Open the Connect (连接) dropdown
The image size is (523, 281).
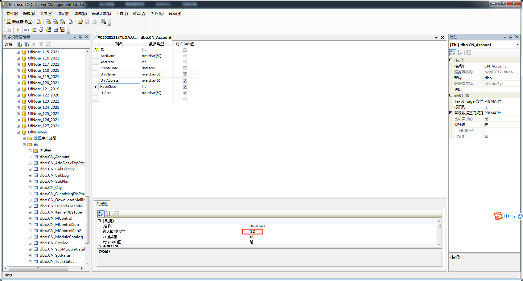tap(10, 44)
